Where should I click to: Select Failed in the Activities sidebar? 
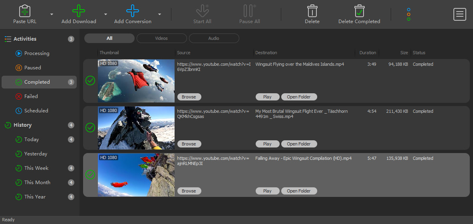[x=31, y=96]
